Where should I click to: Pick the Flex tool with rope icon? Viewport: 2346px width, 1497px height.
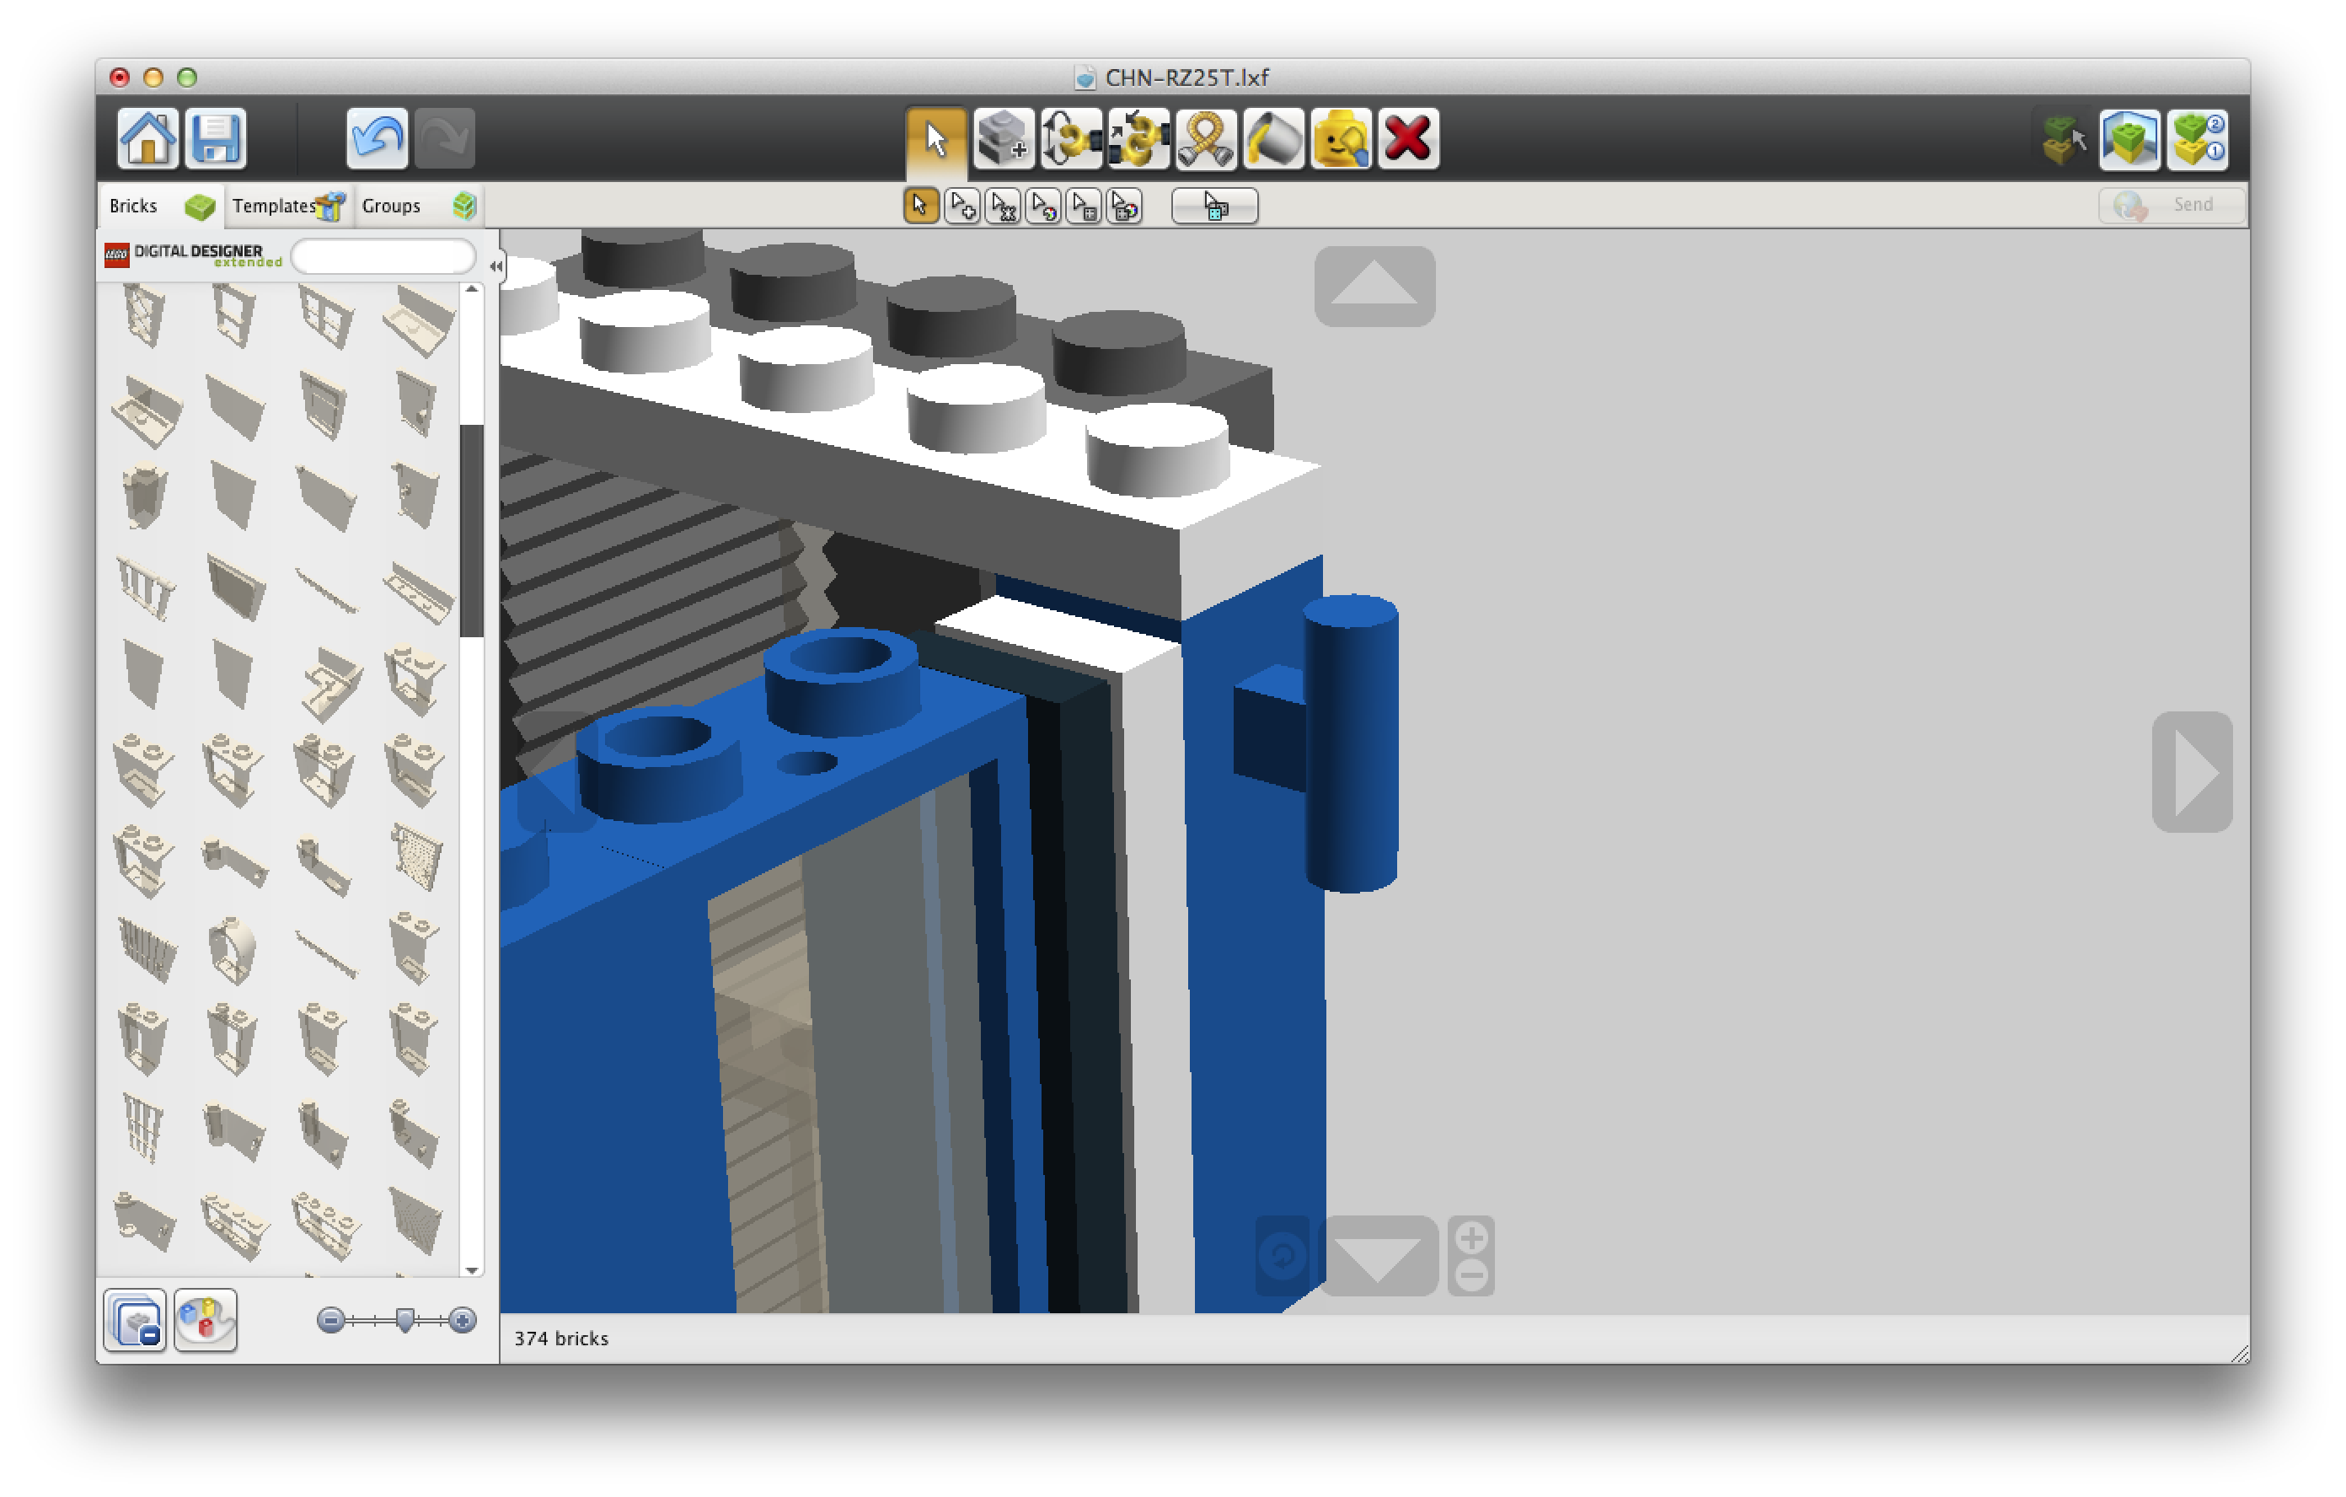(1205, 139)
